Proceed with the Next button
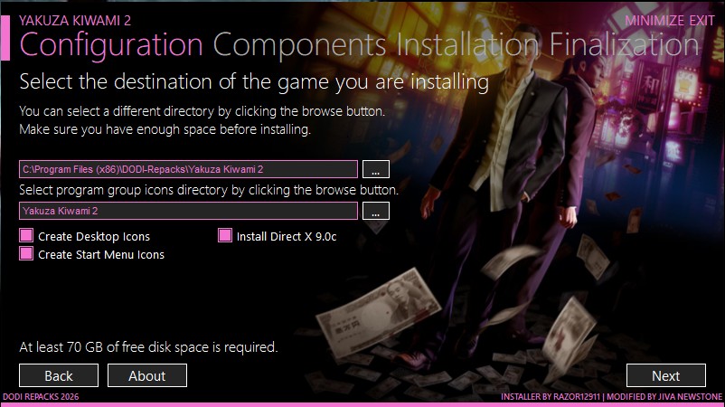 [666, 375]
